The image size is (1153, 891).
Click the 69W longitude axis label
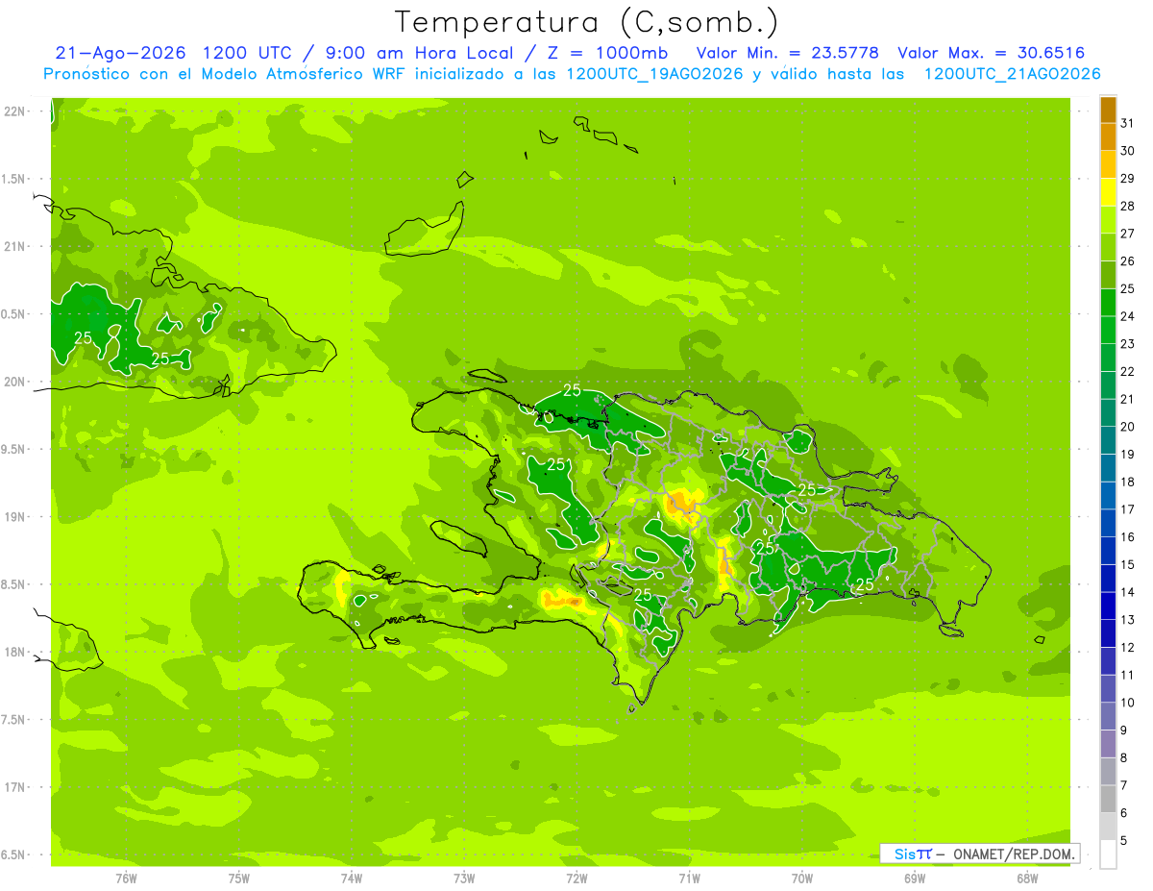tap(915, 878)
